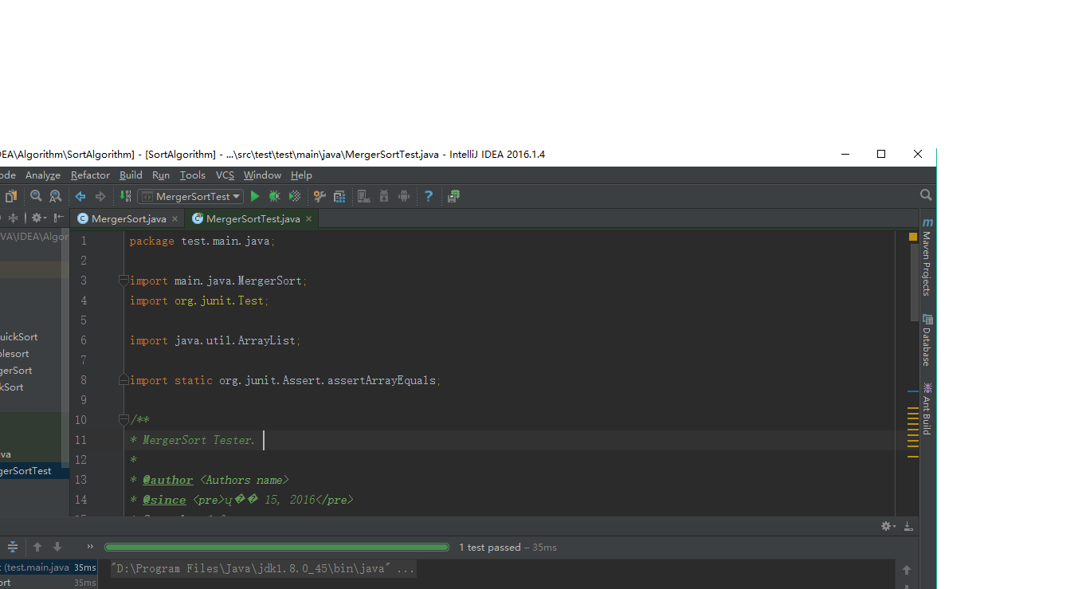Open the VCS menu
Image resolution: width=1086 pixels, height=589 pixels.
225,175
